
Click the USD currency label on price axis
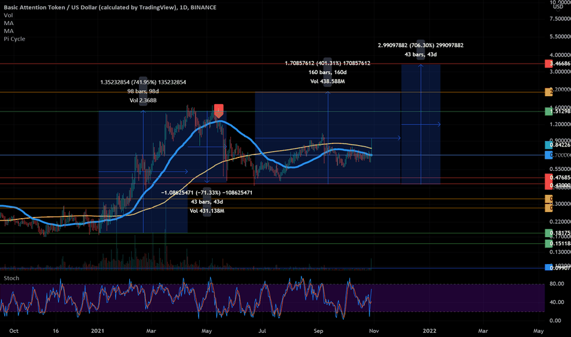[x=558, y=7]
